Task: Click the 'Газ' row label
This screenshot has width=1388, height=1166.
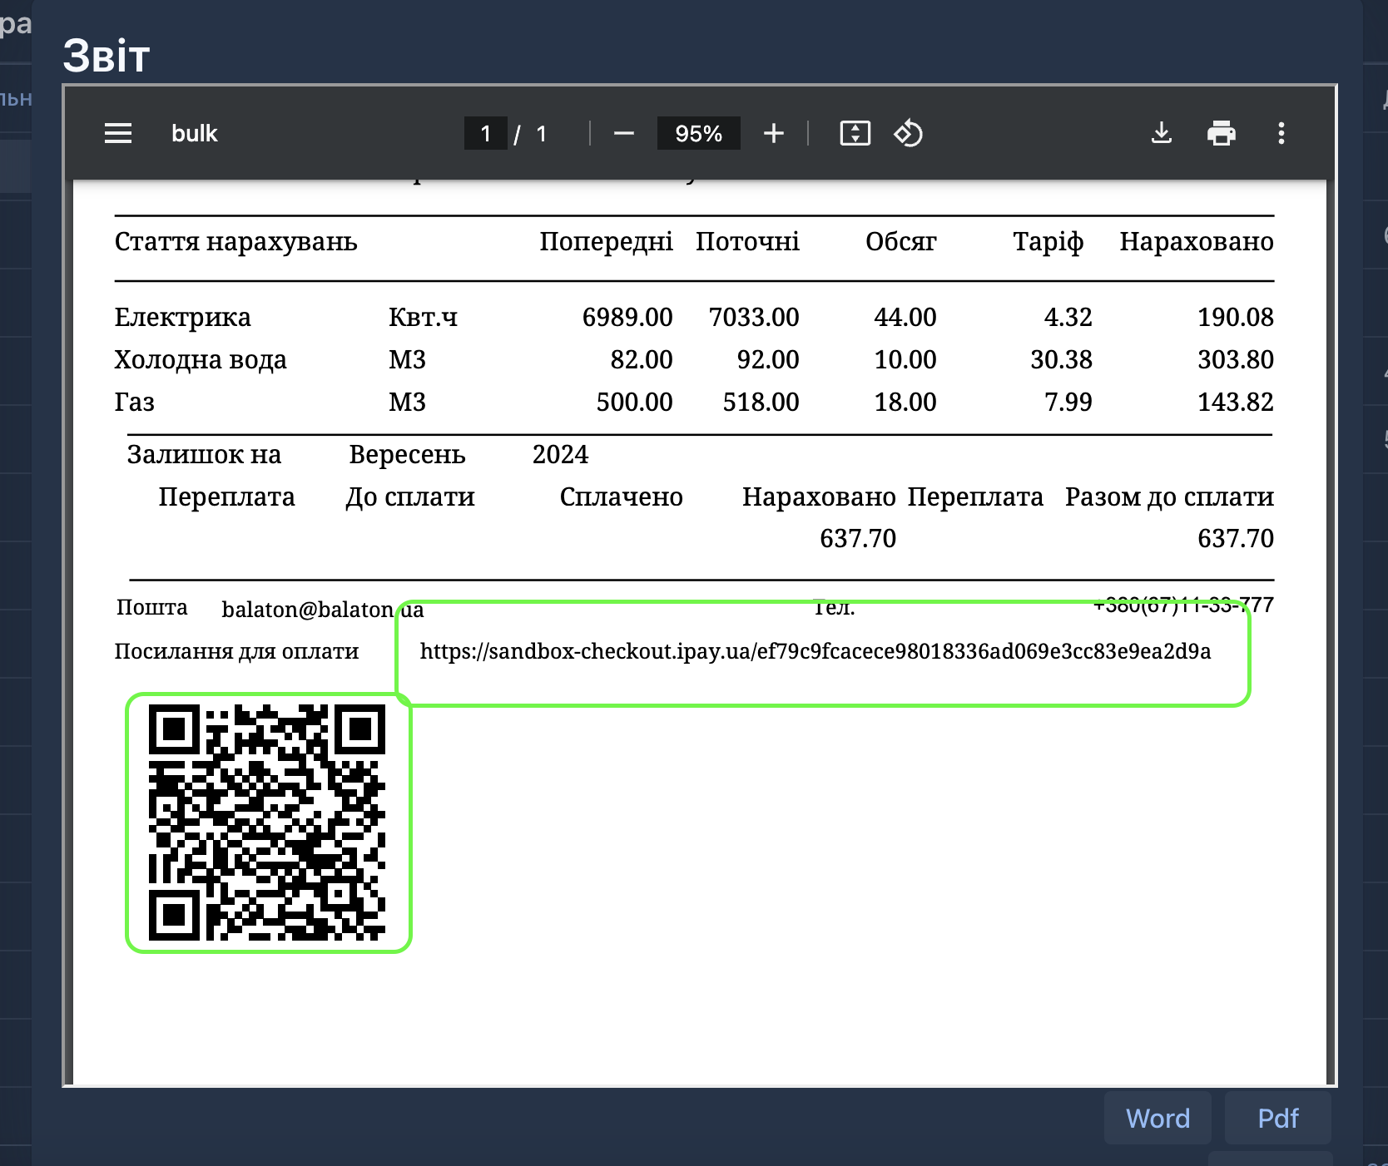Action: (135, 402)
